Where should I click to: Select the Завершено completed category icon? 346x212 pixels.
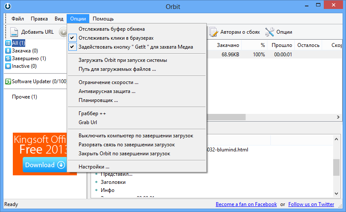coord(8,58)
